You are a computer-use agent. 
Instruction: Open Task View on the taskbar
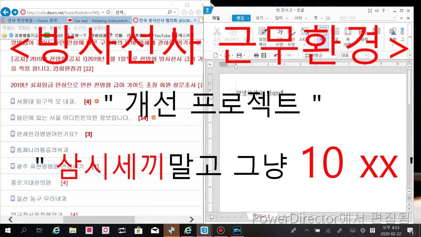(39, 230)
